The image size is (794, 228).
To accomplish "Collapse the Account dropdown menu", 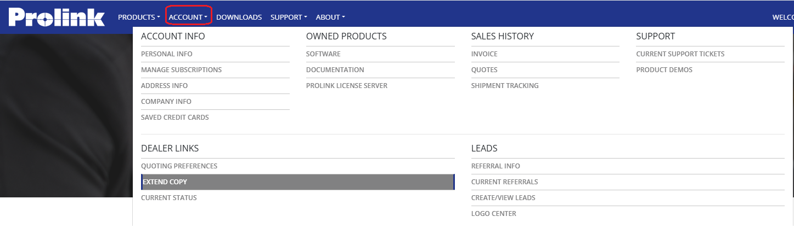I will click(x=188, y=17).
